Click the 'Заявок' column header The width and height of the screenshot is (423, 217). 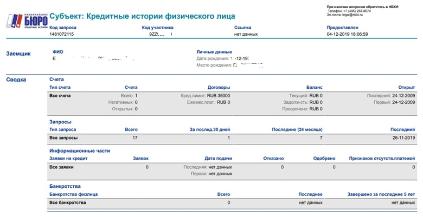point(140,159)
